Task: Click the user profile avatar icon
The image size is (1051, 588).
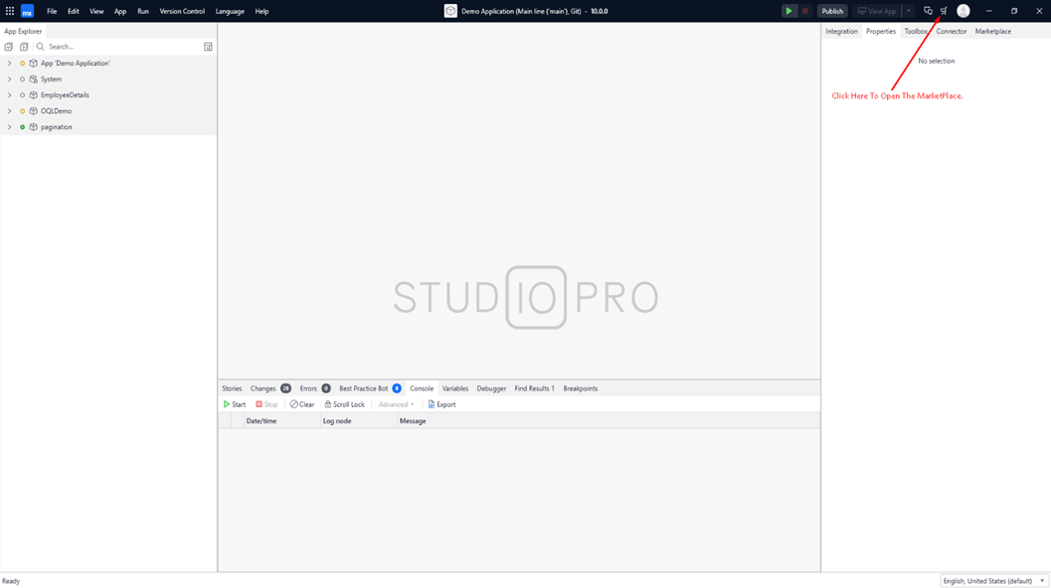Action: coord(963,11)
